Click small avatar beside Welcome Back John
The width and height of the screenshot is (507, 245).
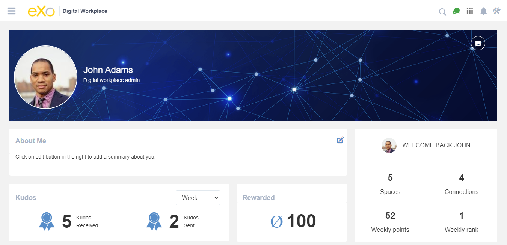click(x=389, y=145)
